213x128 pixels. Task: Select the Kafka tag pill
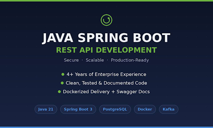coord(169,109)
